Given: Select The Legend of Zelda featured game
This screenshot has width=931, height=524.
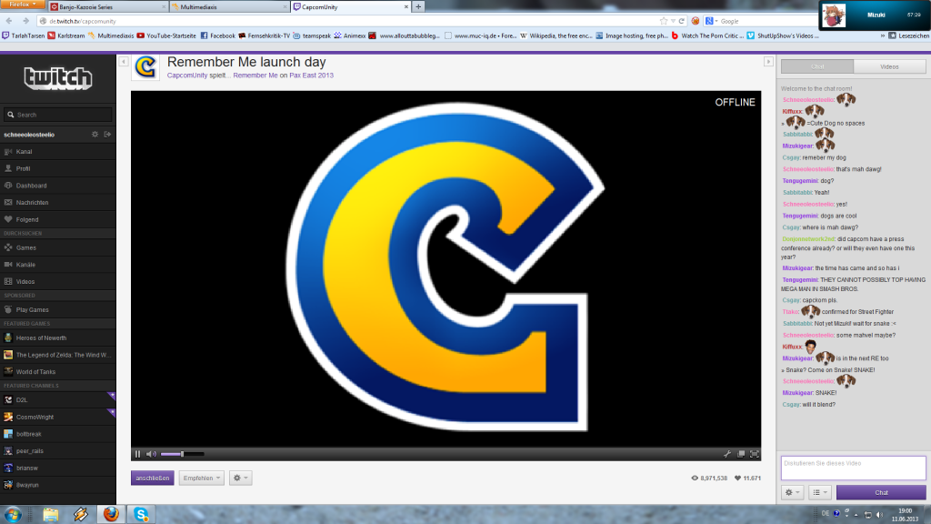Looking at the screenshot, I should coord(57,355).
